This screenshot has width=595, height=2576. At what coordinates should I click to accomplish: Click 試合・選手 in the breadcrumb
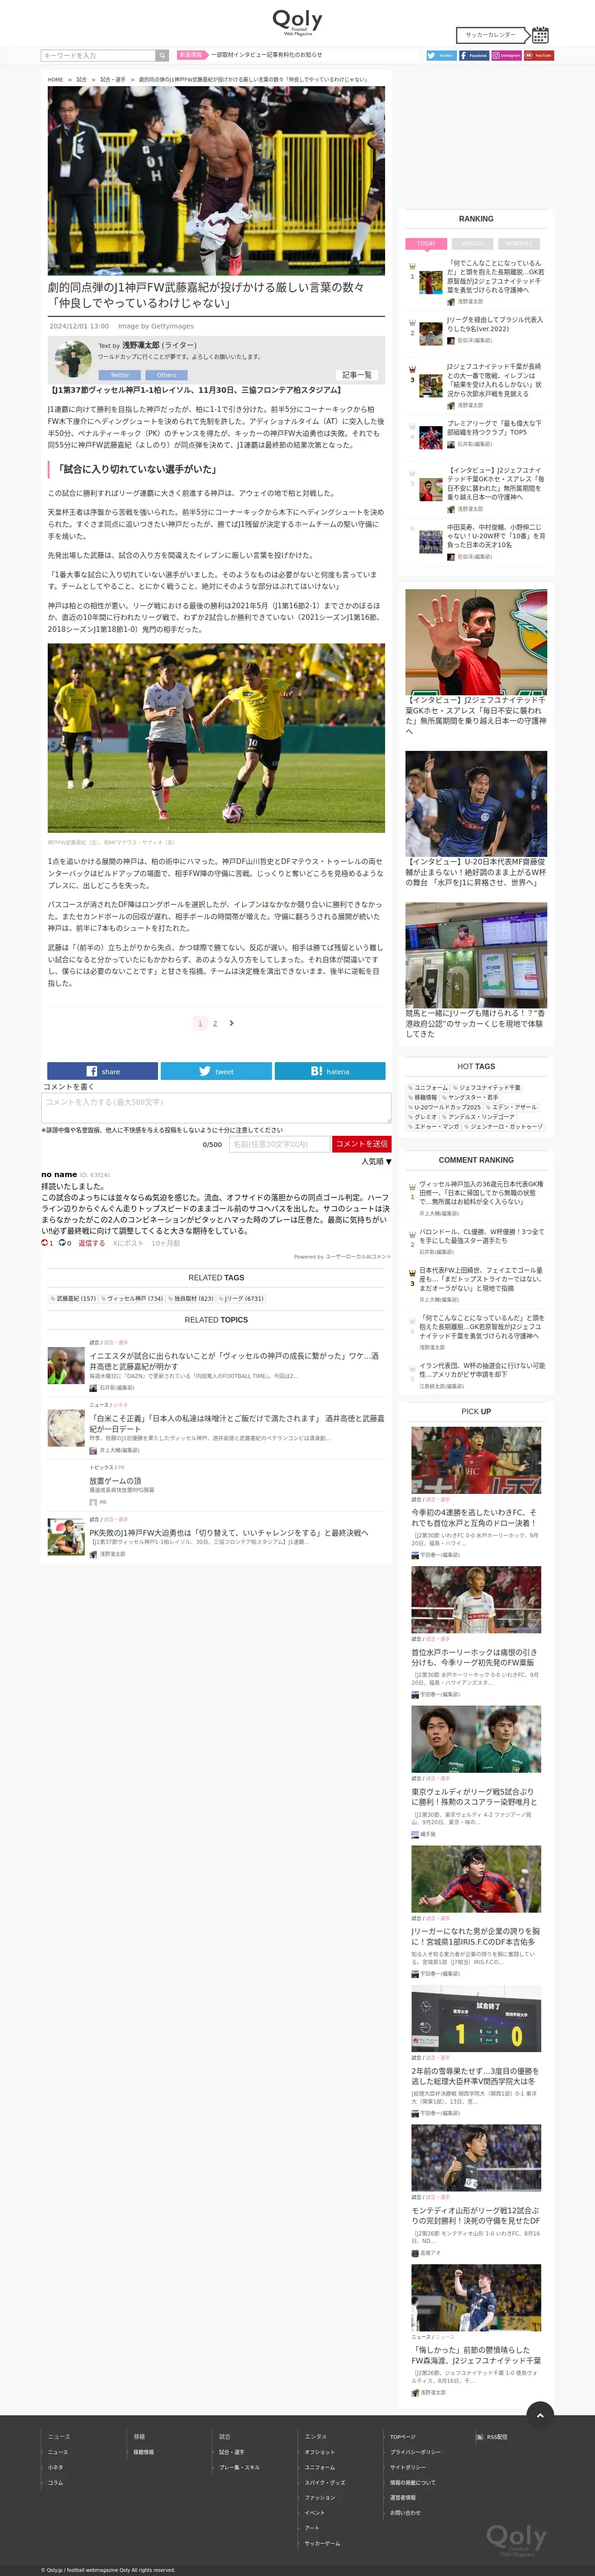coord(113,79)
